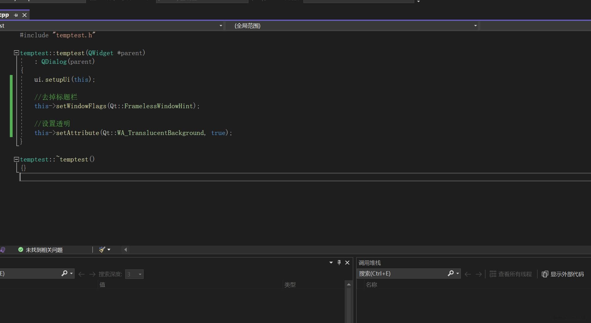Click the horizontal scrollbar left arrow
This screenshot has height=323, width=591.
[125, 250]
